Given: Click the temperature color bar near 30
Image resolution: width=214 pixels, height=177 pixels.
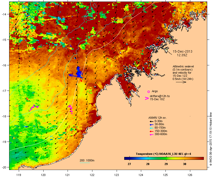Looking at the screenshot, I should click(185, 158).
